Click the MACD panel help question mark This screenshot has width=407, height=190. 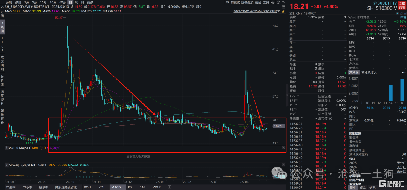(6, 165)
